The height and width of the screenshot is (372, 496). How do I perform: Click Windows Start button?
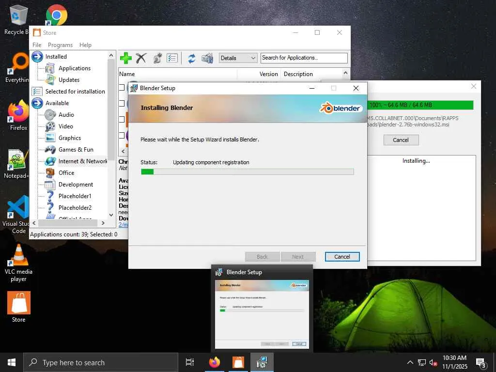(12, 362)
